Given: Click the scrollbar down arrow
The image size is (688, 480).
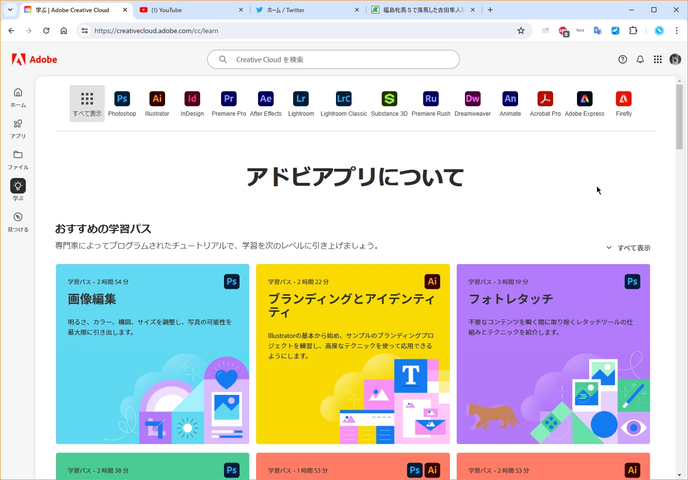Looking at the screenshot, I should pos(679,475).
